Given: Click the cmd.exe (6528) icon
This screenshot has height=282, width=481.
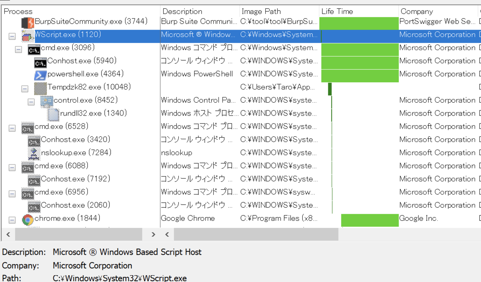Looking at the screenshot, I should [x=27, y=128].
